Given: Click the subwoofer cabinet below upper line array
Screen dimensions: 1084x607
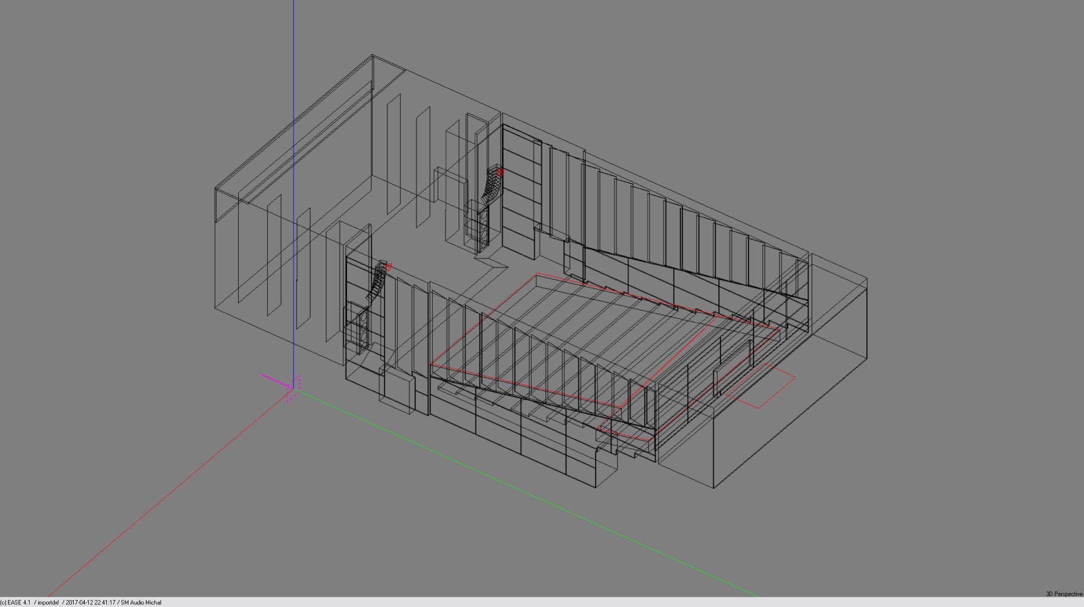Looking at the screenshot, I should 483,227.
